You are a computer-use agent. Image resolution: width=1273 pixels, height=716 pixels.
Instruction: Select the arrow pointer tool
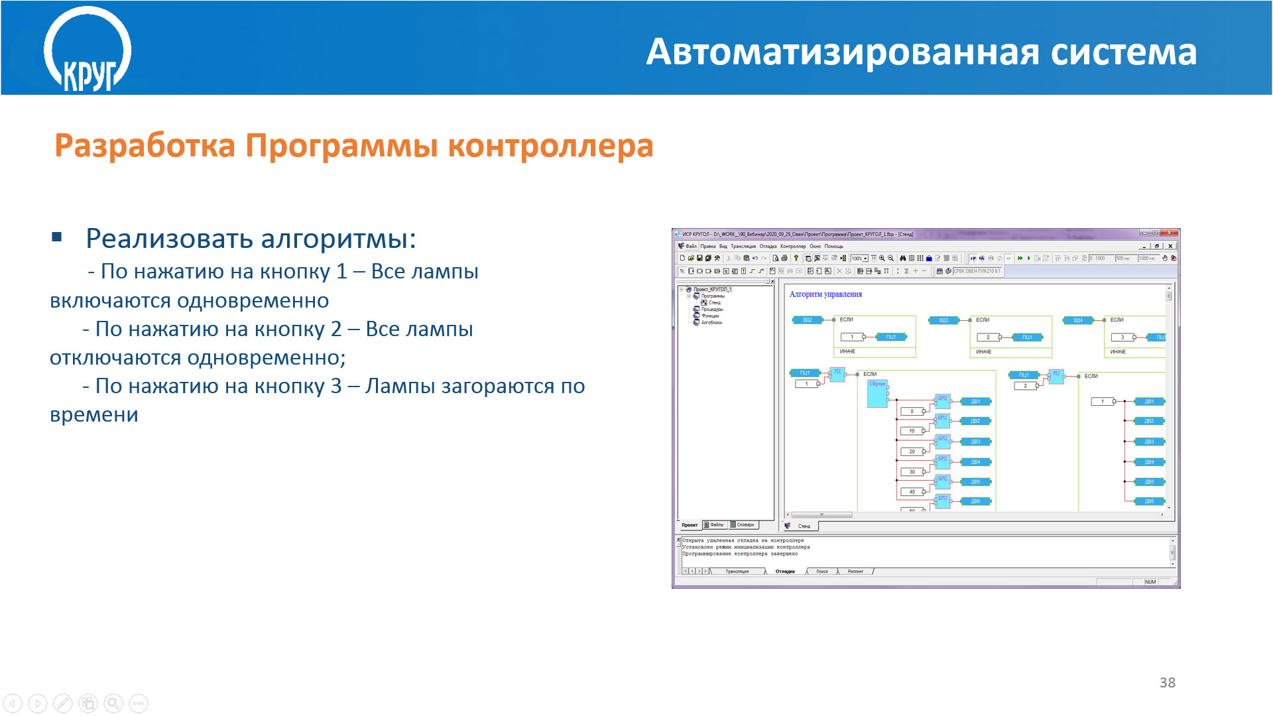click(x=682, y=271)
